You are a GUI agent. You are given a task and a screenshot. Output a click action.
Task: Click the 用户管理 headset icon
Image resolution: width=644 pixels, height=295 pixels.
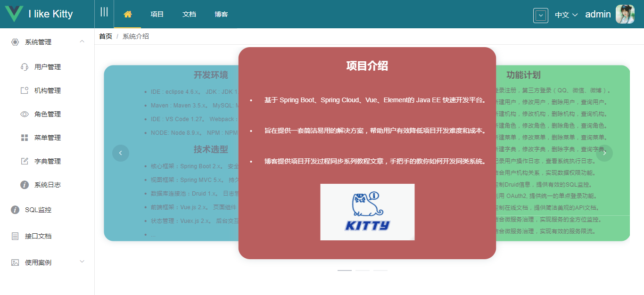(25, 67)
